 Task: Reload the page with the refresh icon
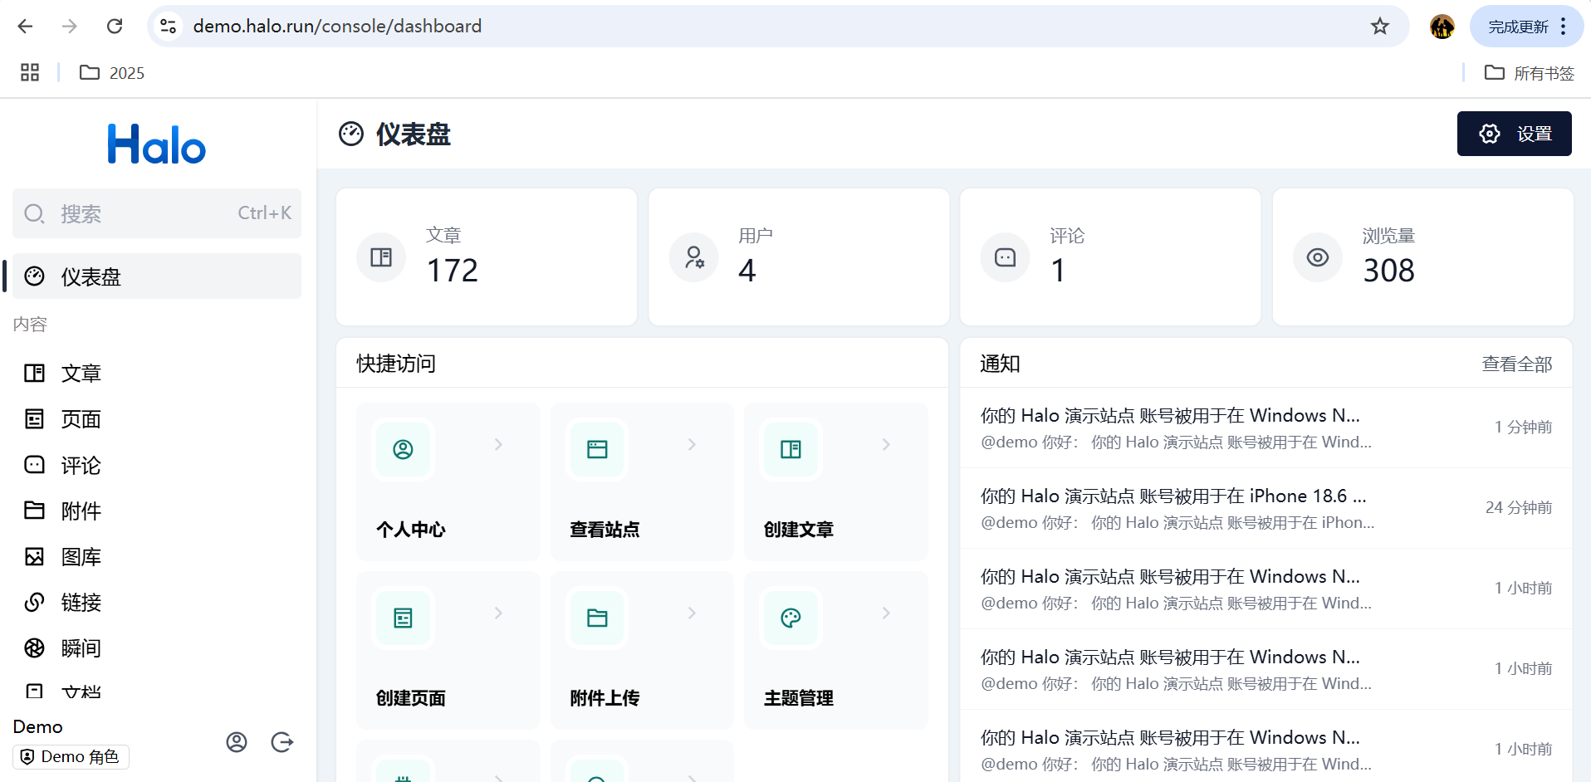click(x=115, y=27)
